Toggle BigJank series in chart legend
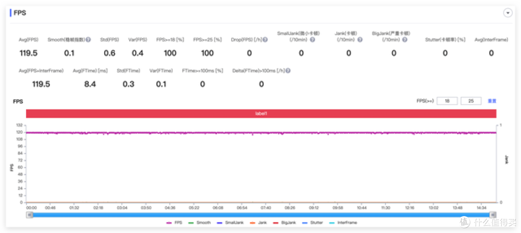 [286, 223]
